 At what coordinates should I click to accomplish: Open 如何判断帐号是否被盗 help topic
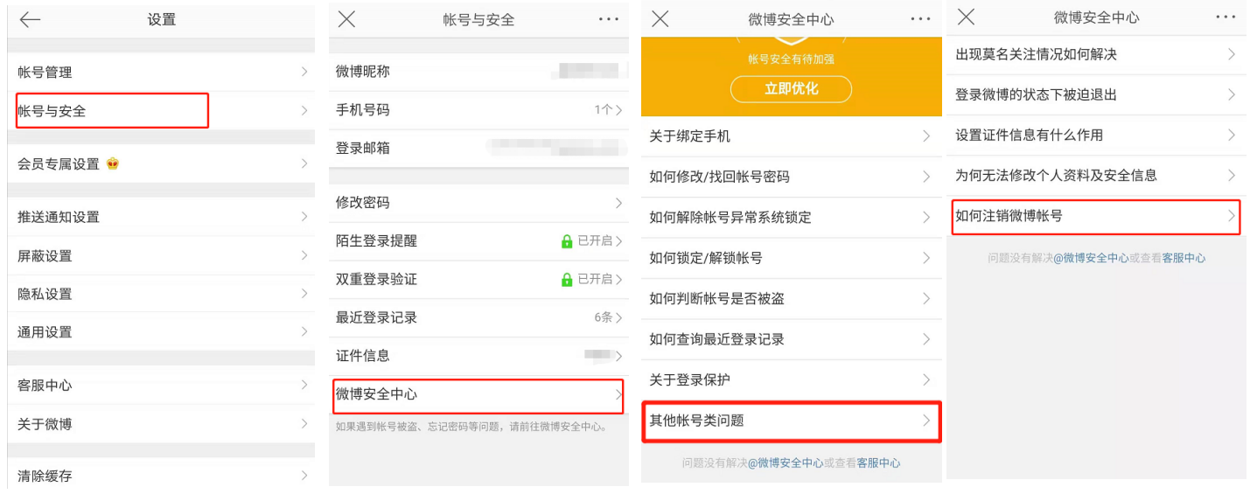coord(791,299)
